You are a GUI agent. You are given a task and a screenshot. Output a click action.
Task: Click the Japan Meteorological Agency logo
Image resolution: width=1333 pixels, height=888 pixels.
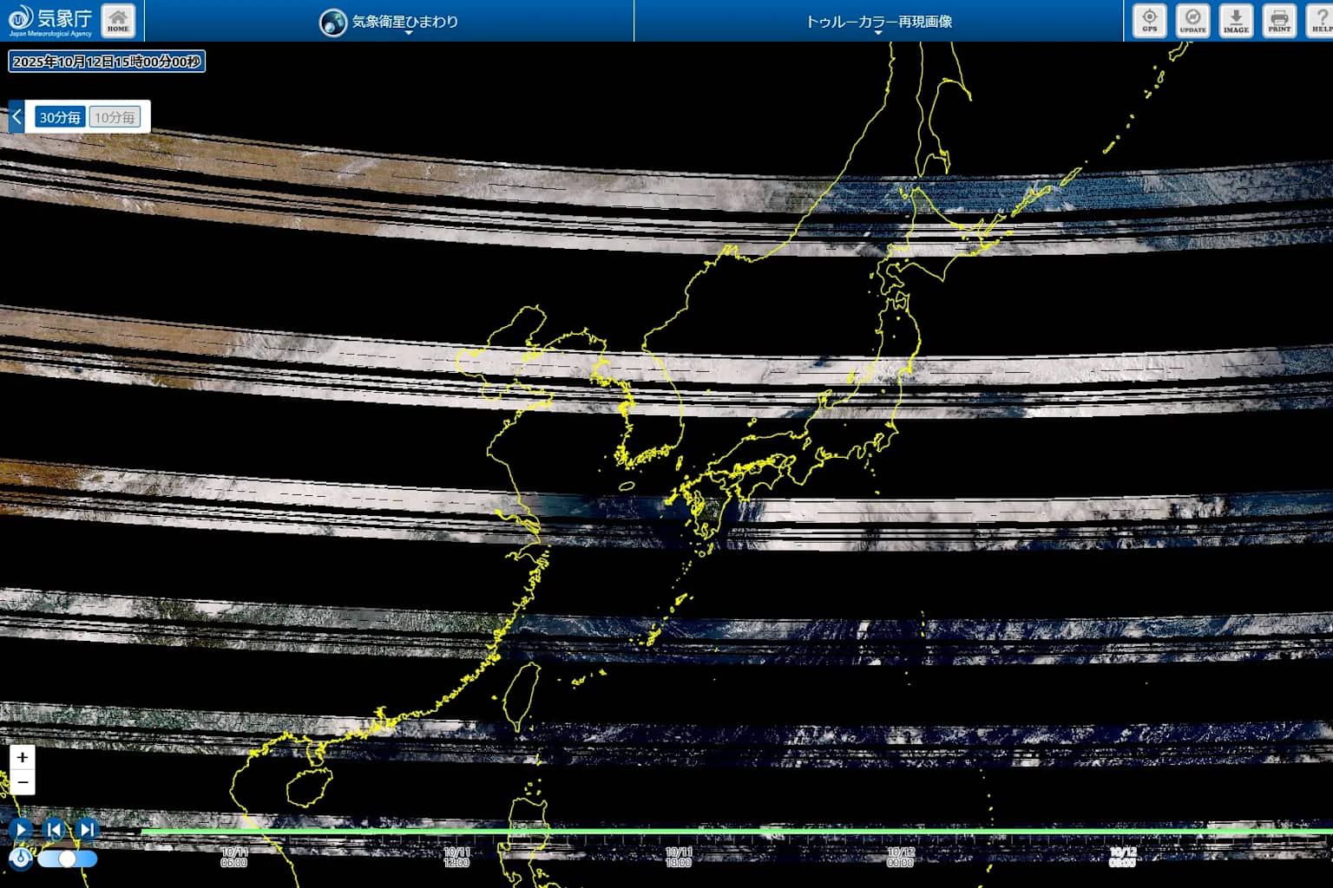[50, 21]
